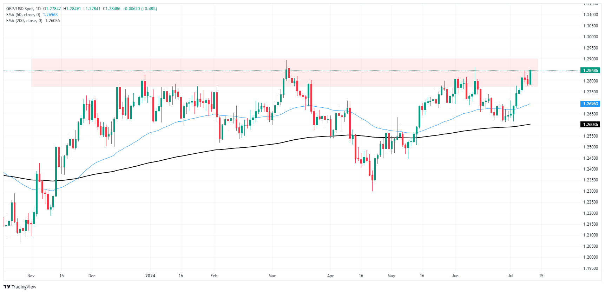The width and height of the screenshot is (605, 293).
Task: Click the blue 1.26963 EMA price tag
Action: click(x=591, y=104)
